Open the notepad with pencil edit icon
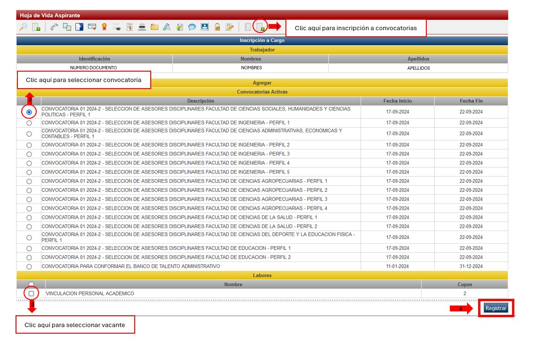537x353 pixels. [x=229, y=27]
